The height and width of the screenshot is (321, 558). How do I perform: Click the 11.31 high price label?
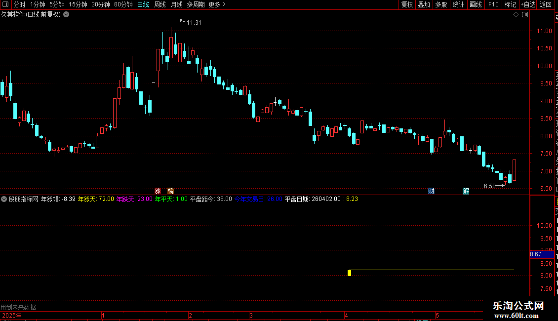194,23
